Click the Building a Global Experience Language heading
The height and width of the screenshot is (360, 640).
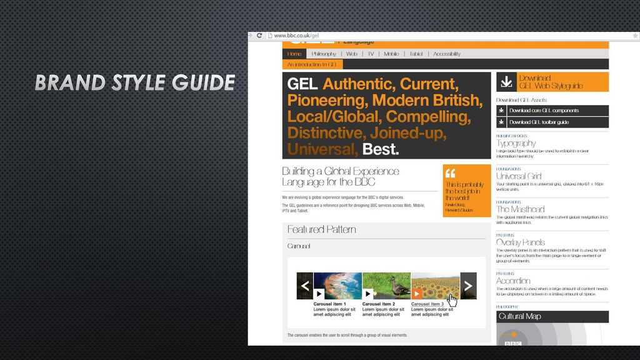[341, 177]
